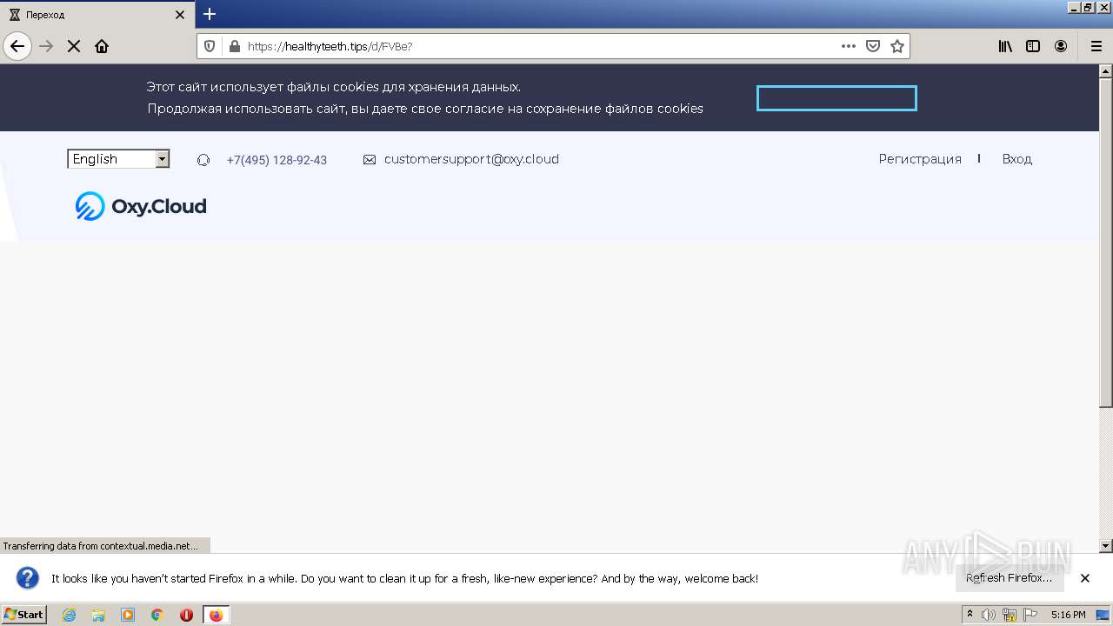
Task: Click the Oxy.Cloud logo
Action: pyautogui.click(x=141, y=206)
